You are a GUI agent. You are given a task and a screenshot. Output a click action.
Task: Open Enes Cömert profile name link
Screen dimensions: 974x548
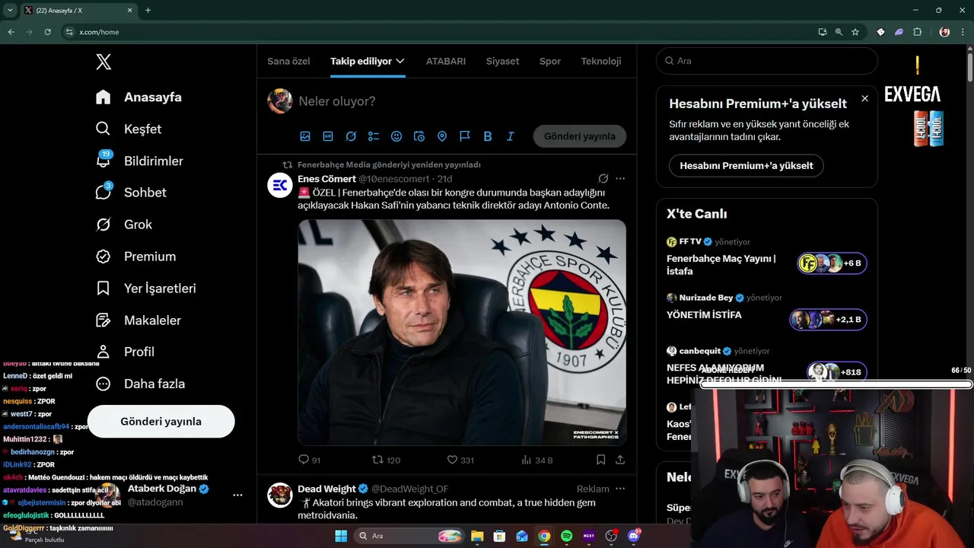tap(326, 179)
